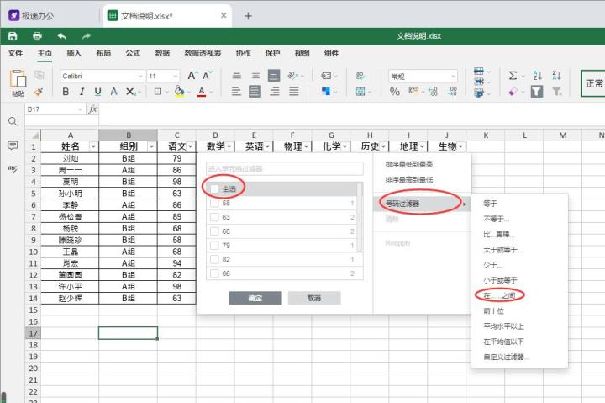605x403 pixels.
Task: Switch to the 插入 tab
Action: 74,53
